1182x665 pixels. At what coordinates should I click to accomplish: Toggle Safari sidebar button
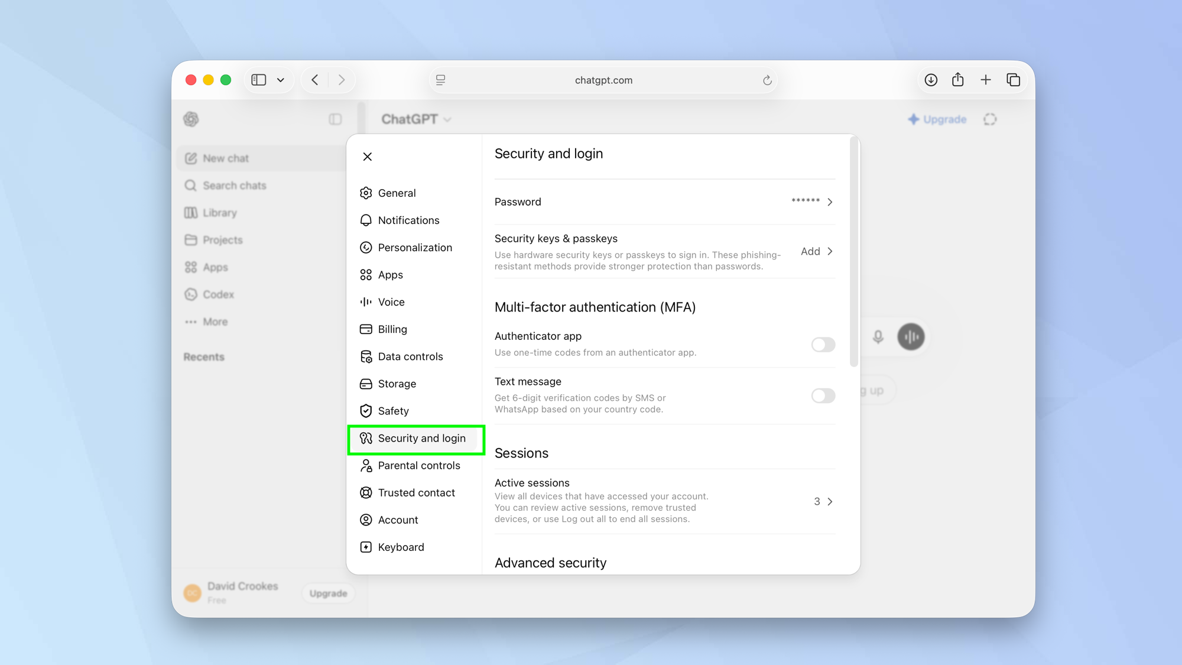point(259,80)
